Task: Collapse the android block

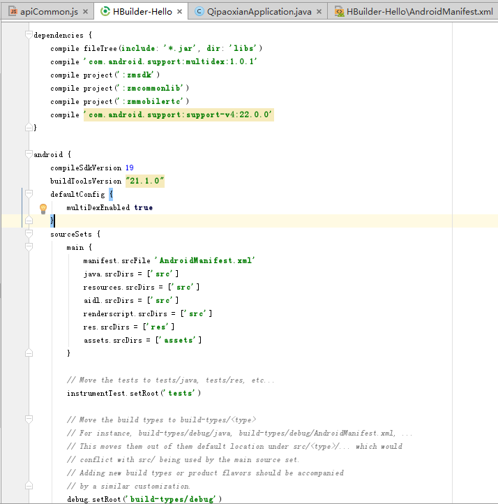Action: tap(29, 155)
